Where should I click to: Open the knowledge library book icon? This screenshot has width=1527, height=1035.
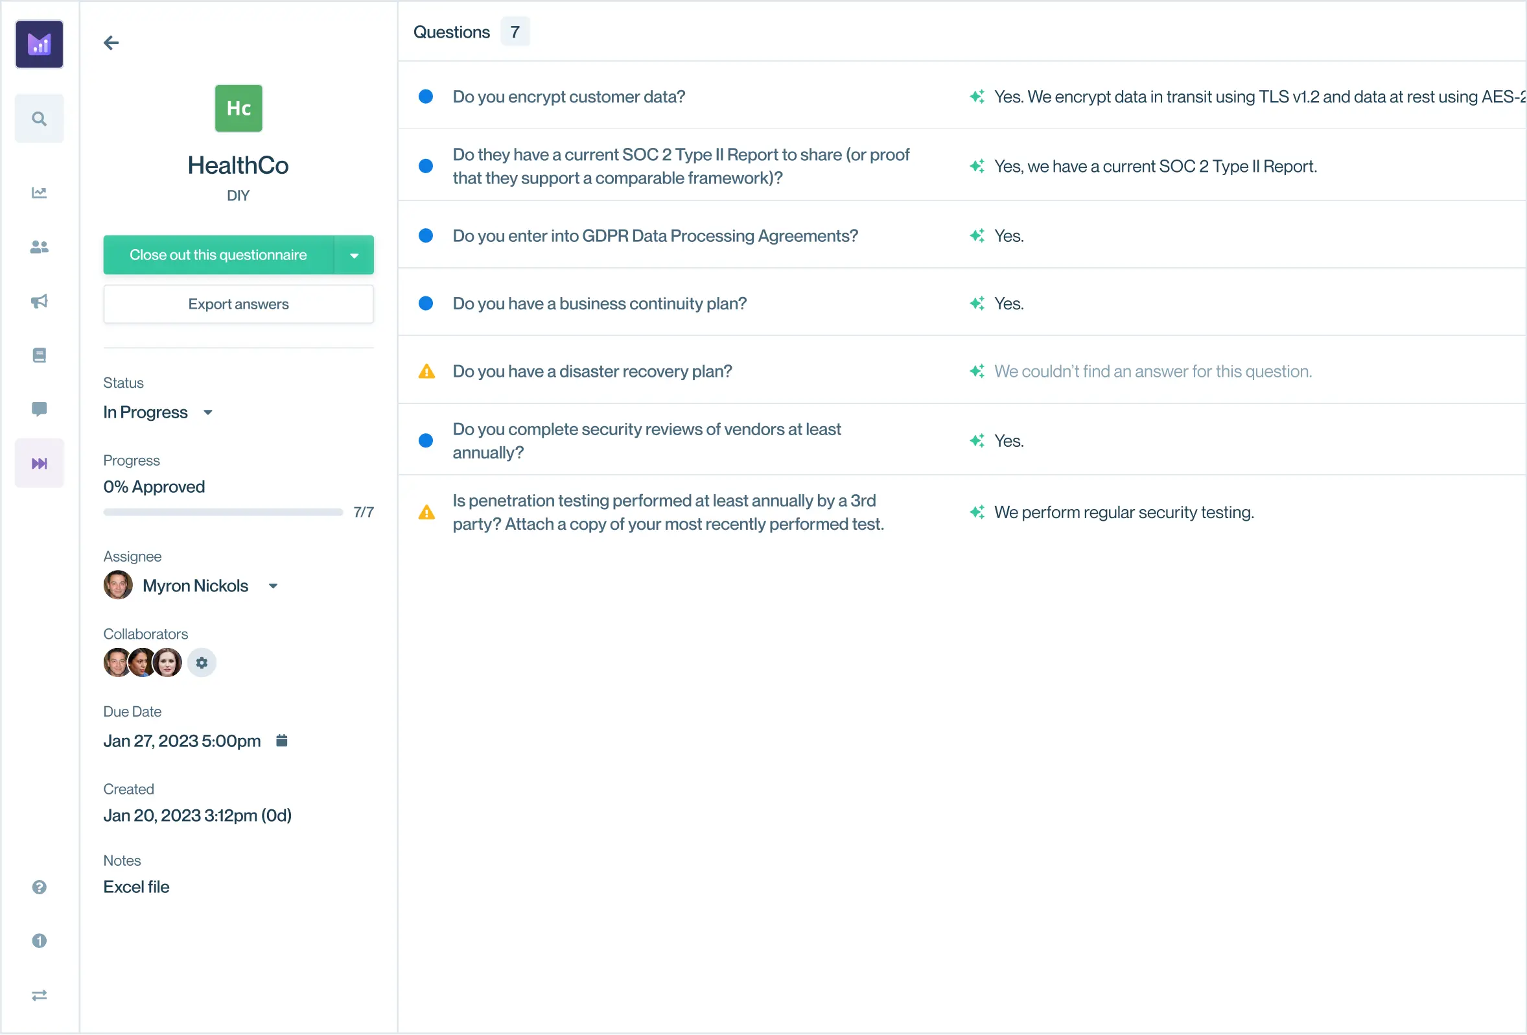coord(40,355)
